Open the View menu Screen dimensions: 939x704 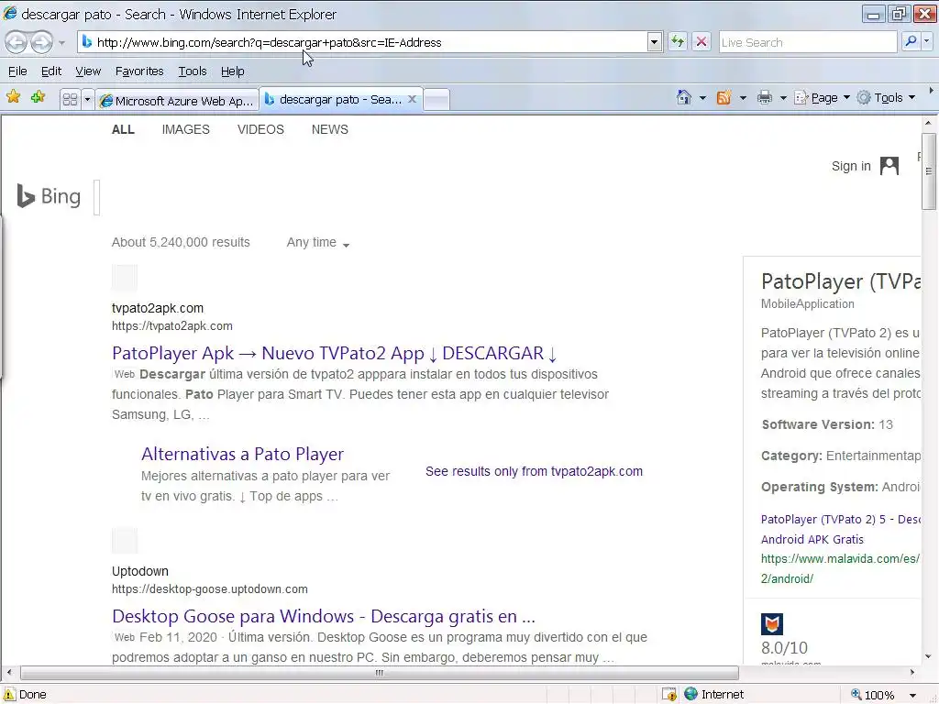(x=88, y=71)
